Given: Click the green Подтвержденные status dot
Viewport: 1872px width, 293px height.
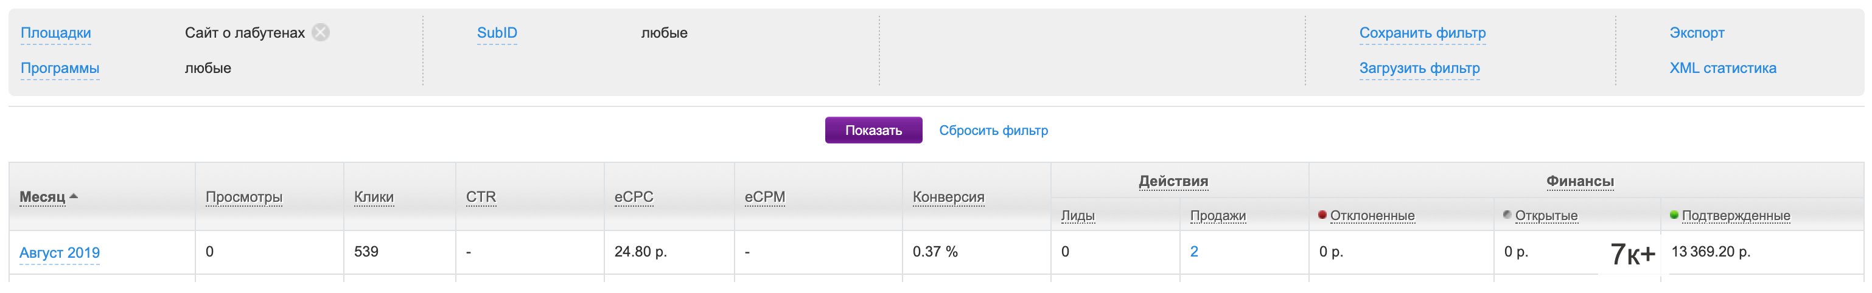Looking at the screenshot, I should pyautogui.click(x=1674, y=215).
